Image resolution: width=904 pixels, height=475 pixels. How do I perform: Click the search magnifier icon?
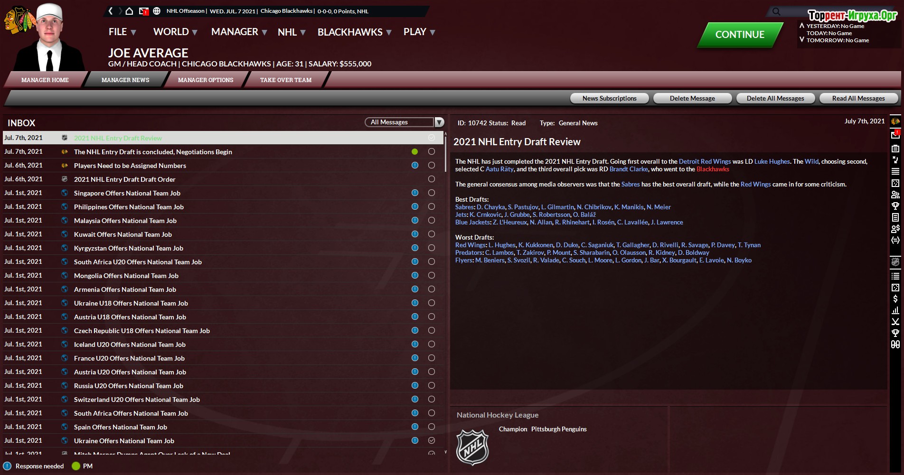coord(776,11)
